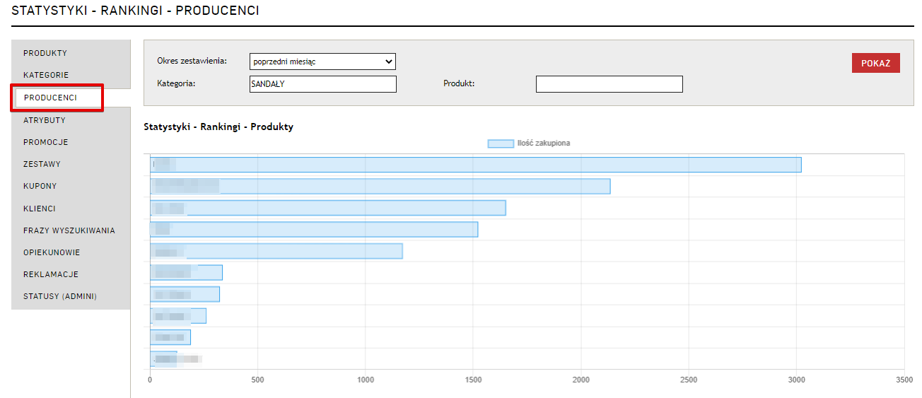View Frazy wyszukiwania statistics
Image resolution: width=922 pixels, height=398 pixels.
click(69, 230)
